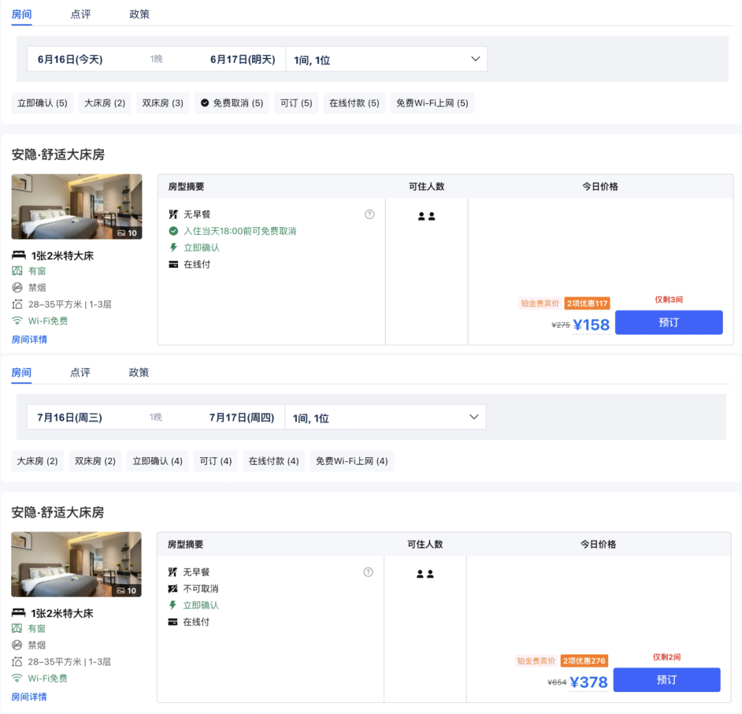Select the 在线付款 (4) filter chip

coord(273,461)
